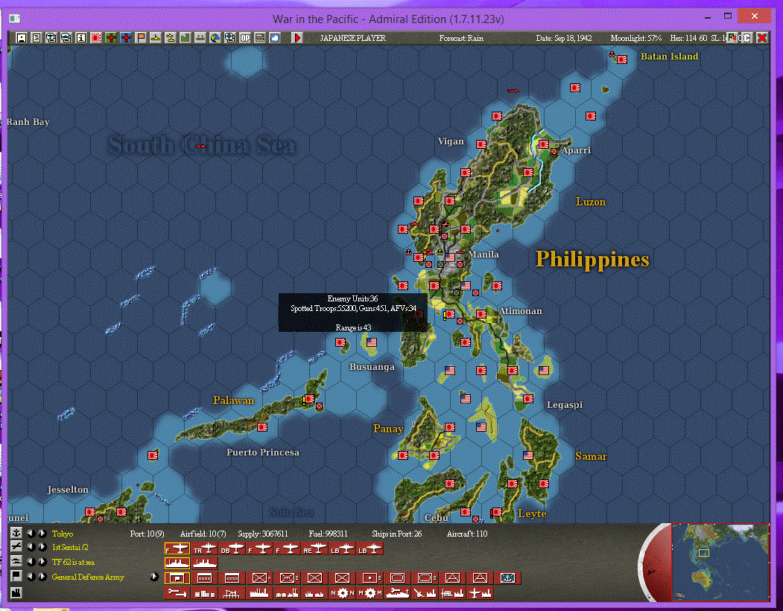Click the green land silhouette toolbar icon
Screen dimensions: 783x611
[x=186, y=38]
